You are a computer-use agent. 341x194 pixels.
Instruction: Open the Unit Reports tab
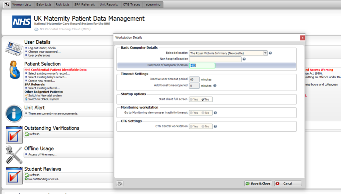coord(109,4)
